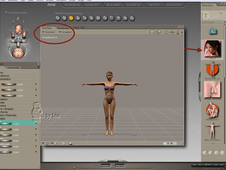Select the Color (paint bucket) tool

[x=105, y=18]
